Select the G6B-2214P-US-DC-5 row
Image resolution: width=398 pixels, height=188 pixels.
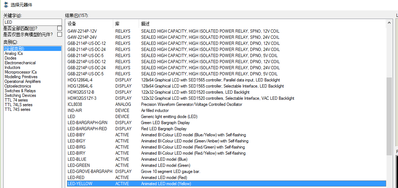coord(226,74)
